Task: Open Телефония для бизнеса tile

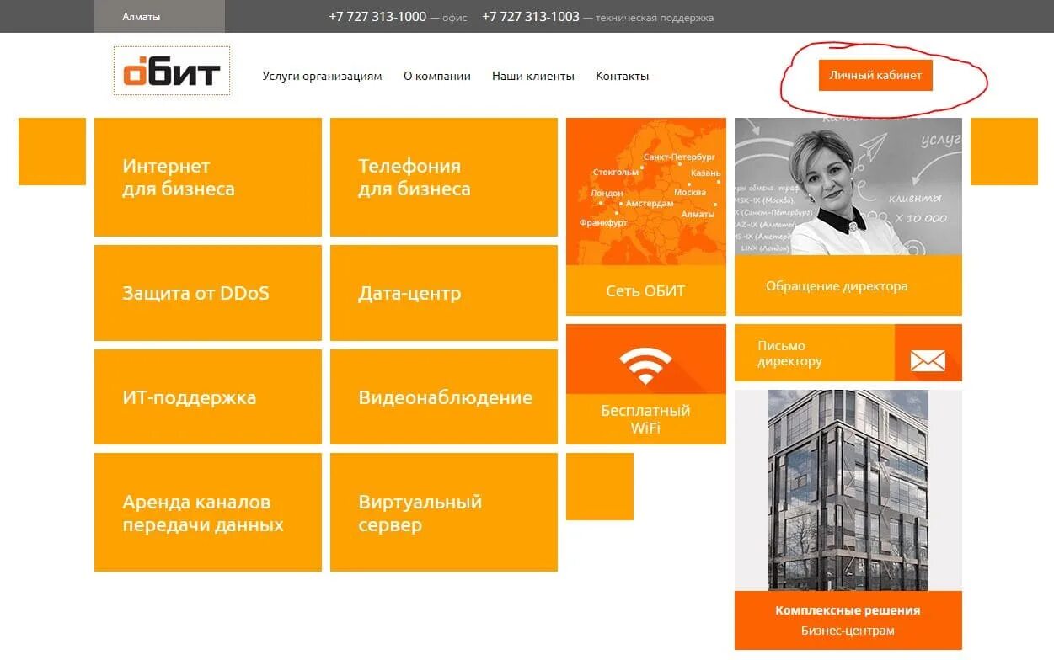Action: pyautogui.click(x=444, y=177)
